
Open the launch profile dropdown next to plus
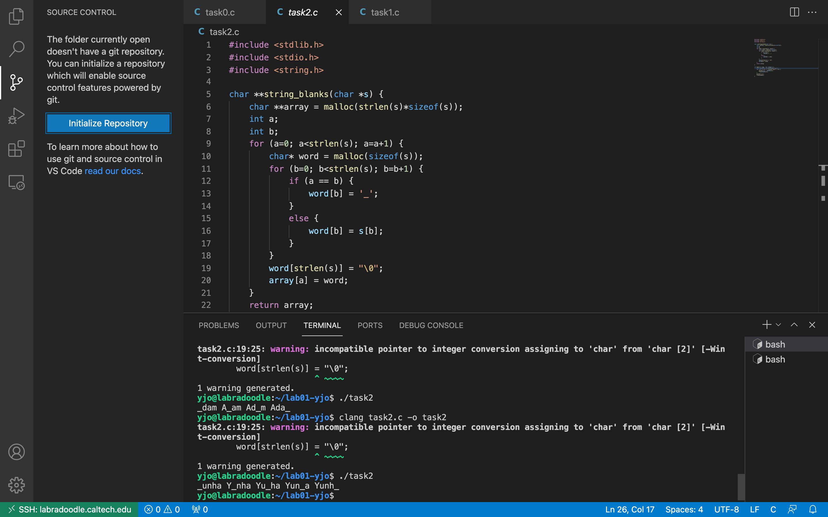[778, 325]
